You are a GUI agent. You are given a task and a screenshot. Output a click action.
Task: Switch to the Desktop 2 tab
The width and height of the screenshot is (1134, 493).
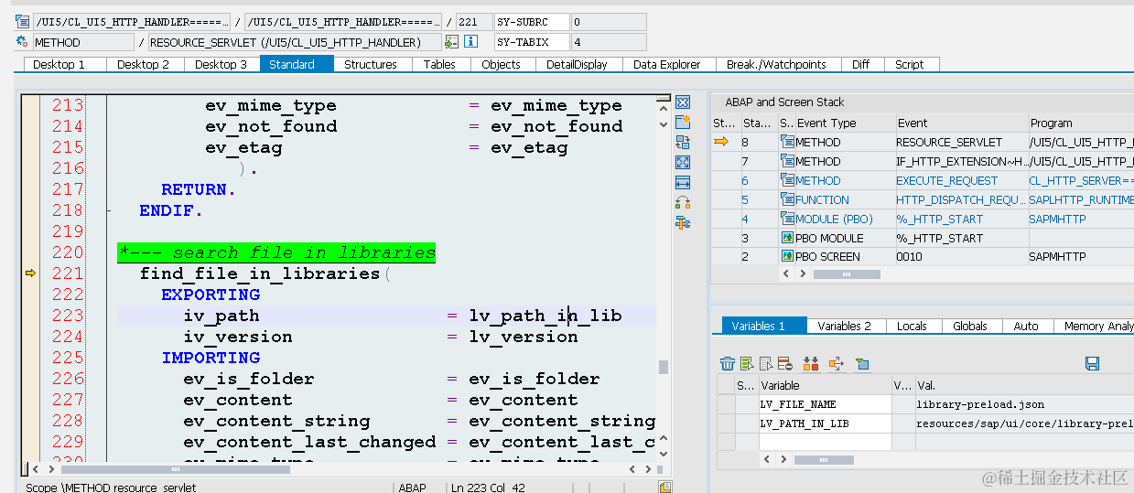[x=144, y=64]
